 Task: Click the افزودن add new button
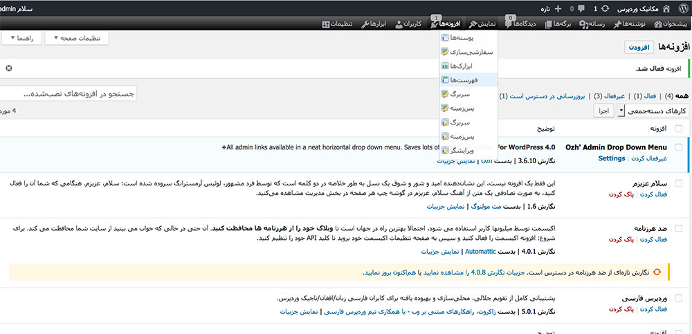(x=639, y=48)
